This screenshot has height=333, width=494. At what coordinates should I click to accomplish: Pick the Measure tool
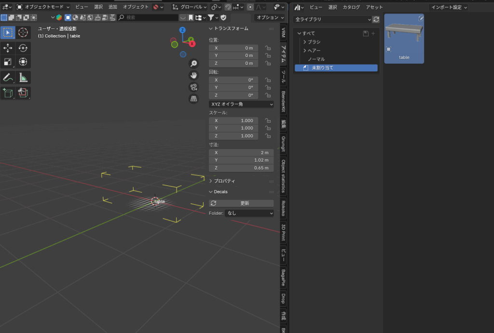click(23, 77)
